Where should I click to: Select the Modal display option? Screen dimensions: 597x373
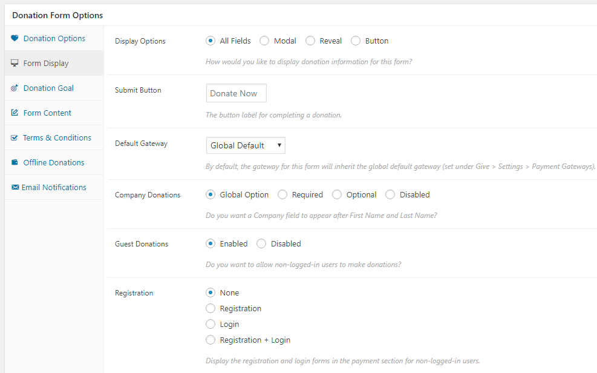[x=264, y=41]
